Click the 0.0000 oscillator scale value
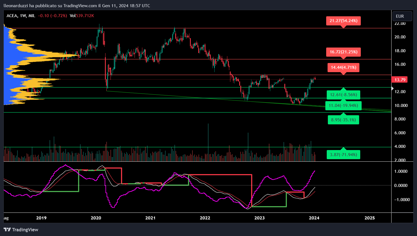 click(x=401, y=185)
